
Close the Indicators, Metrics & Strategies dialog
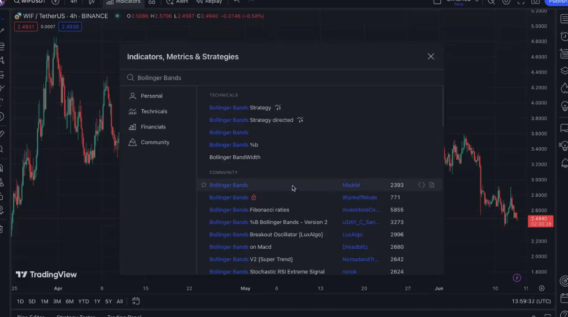[x=431, y=56]
